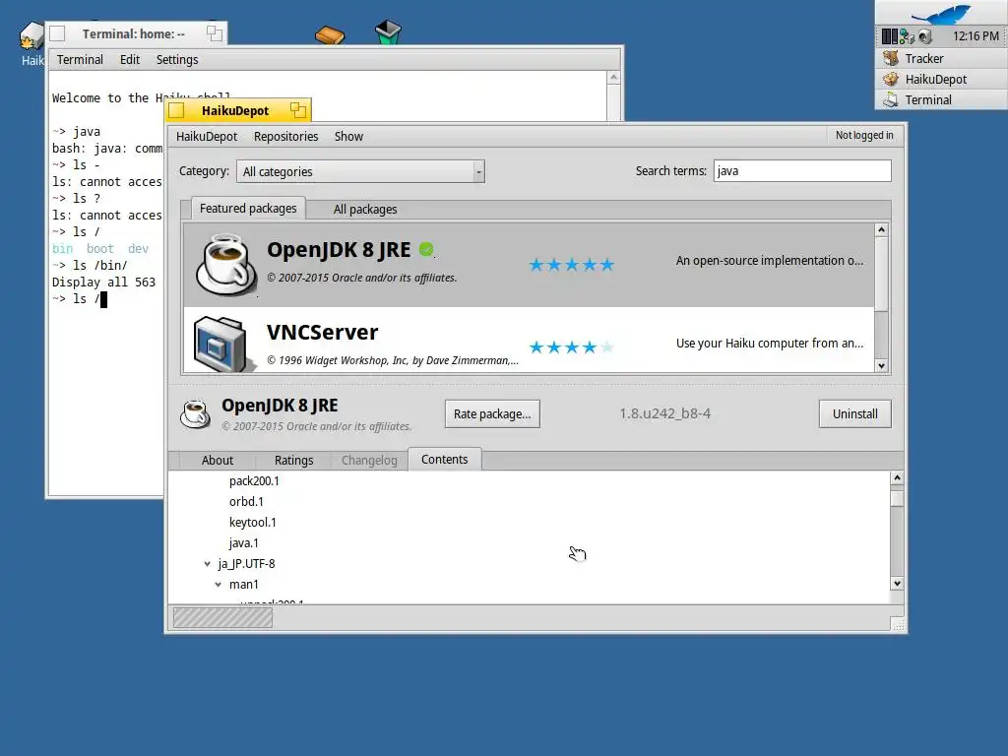Click the HaikuDepot icon in Deskbar
The width and height of the screenshot is (1008, 756).
pyautogui.click(x=891, y=79)
